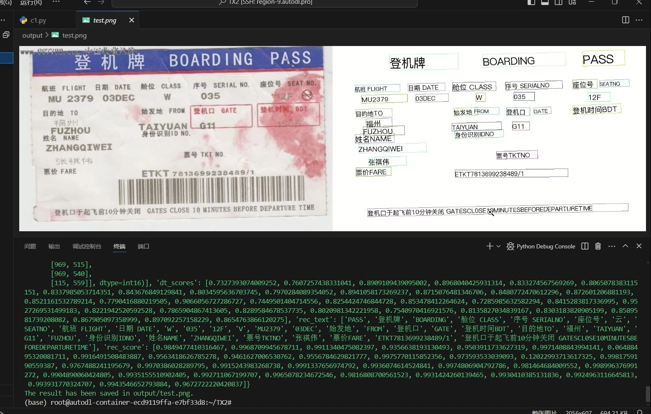Split the terminal pane

pyautogui.click(x=585, y=246)
